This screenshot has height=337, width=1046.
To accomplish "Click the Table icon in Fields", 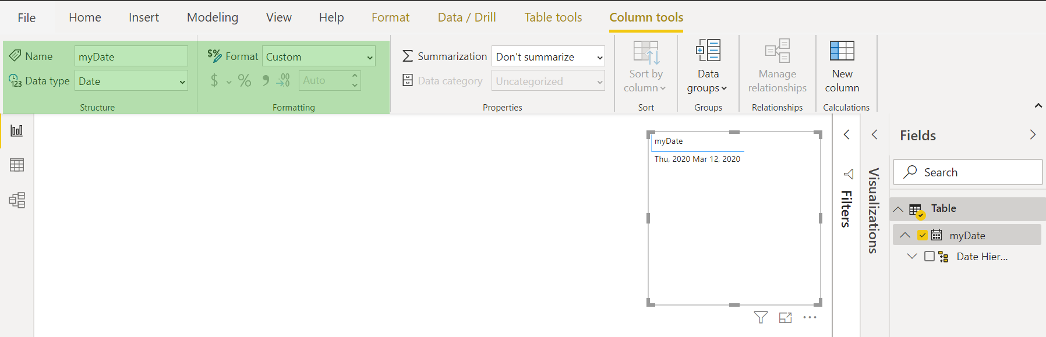I will click(917, 210).
